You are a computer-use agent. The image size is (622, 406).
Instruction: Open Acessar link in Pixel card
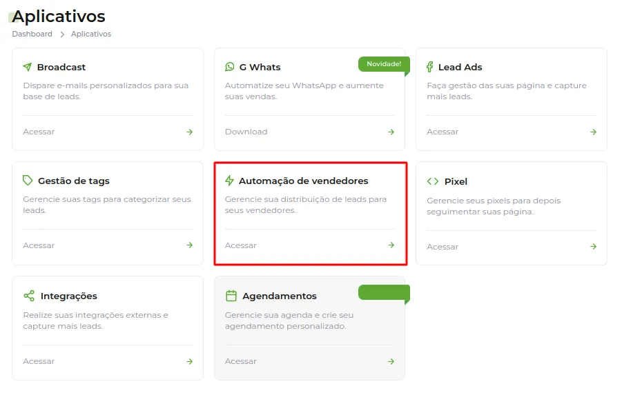click(x=443, y=247)
